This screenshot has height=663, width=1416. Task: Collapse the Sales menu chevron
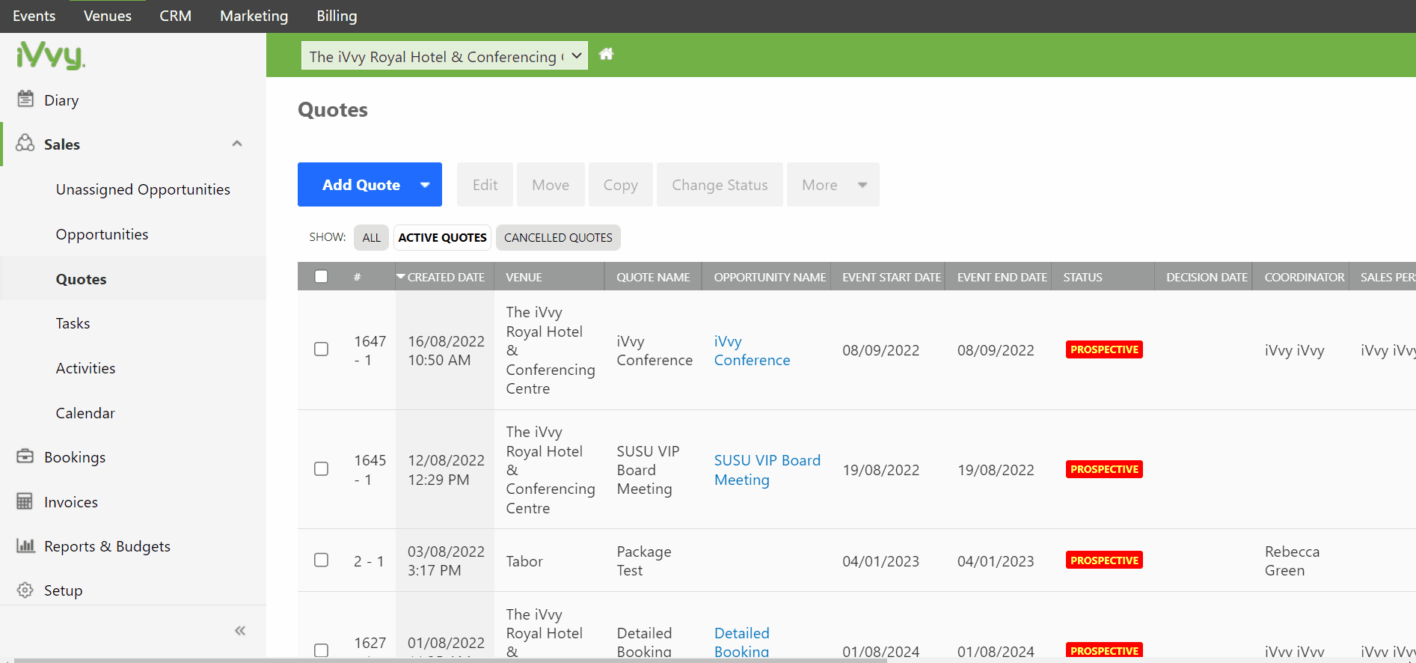pyautogui.click(x=237, y=144)
